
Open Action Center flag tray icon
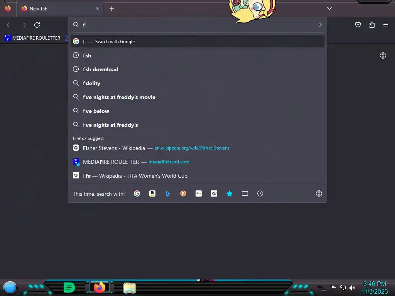point(333,288)
